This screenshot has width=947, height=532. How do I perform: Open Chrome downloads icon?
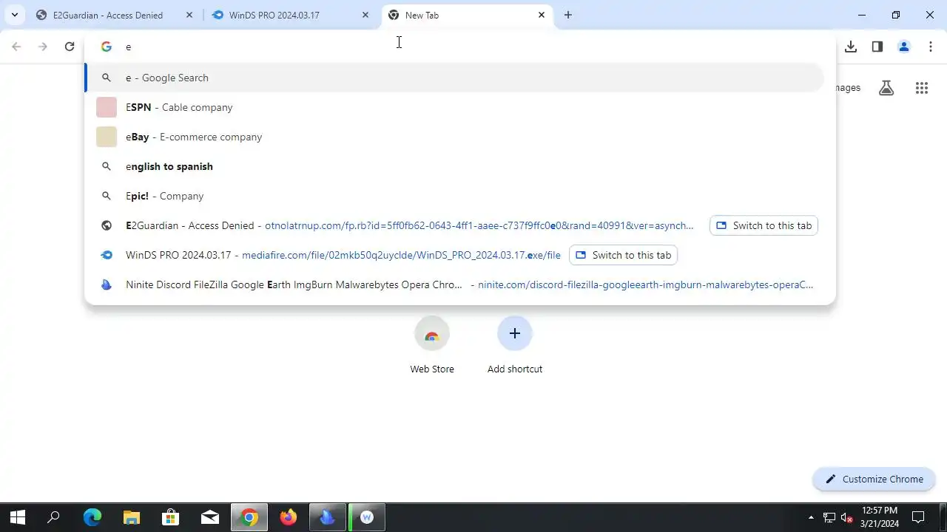[851, 47]
